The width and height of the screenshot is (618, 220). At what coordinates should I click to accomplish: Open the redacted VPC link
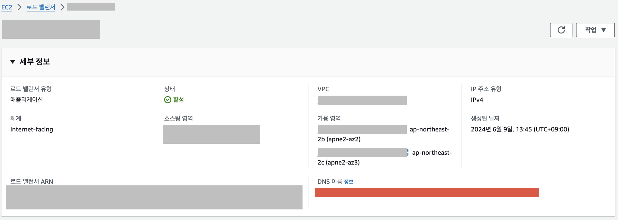tap(362, 100)
